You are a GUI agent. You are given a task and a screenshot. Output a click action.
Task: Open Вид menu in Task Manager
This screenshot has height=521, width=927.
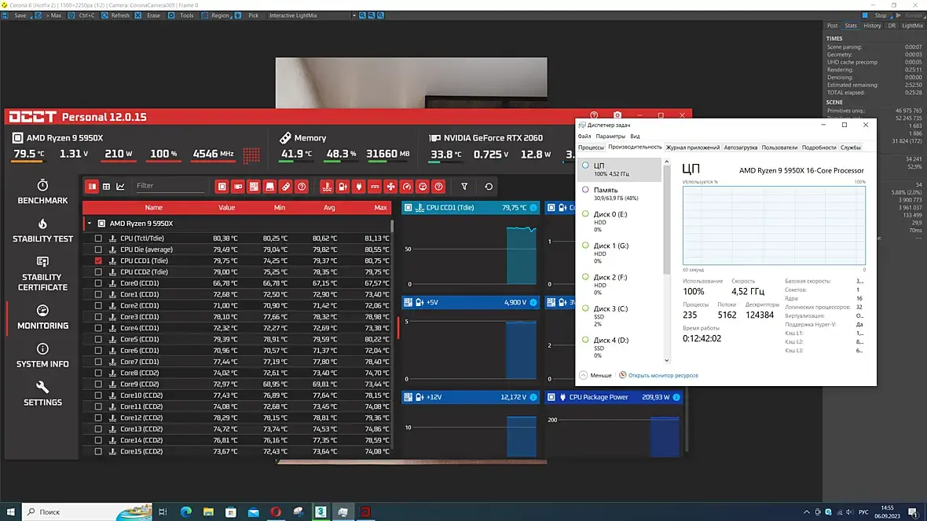[635, 136]
